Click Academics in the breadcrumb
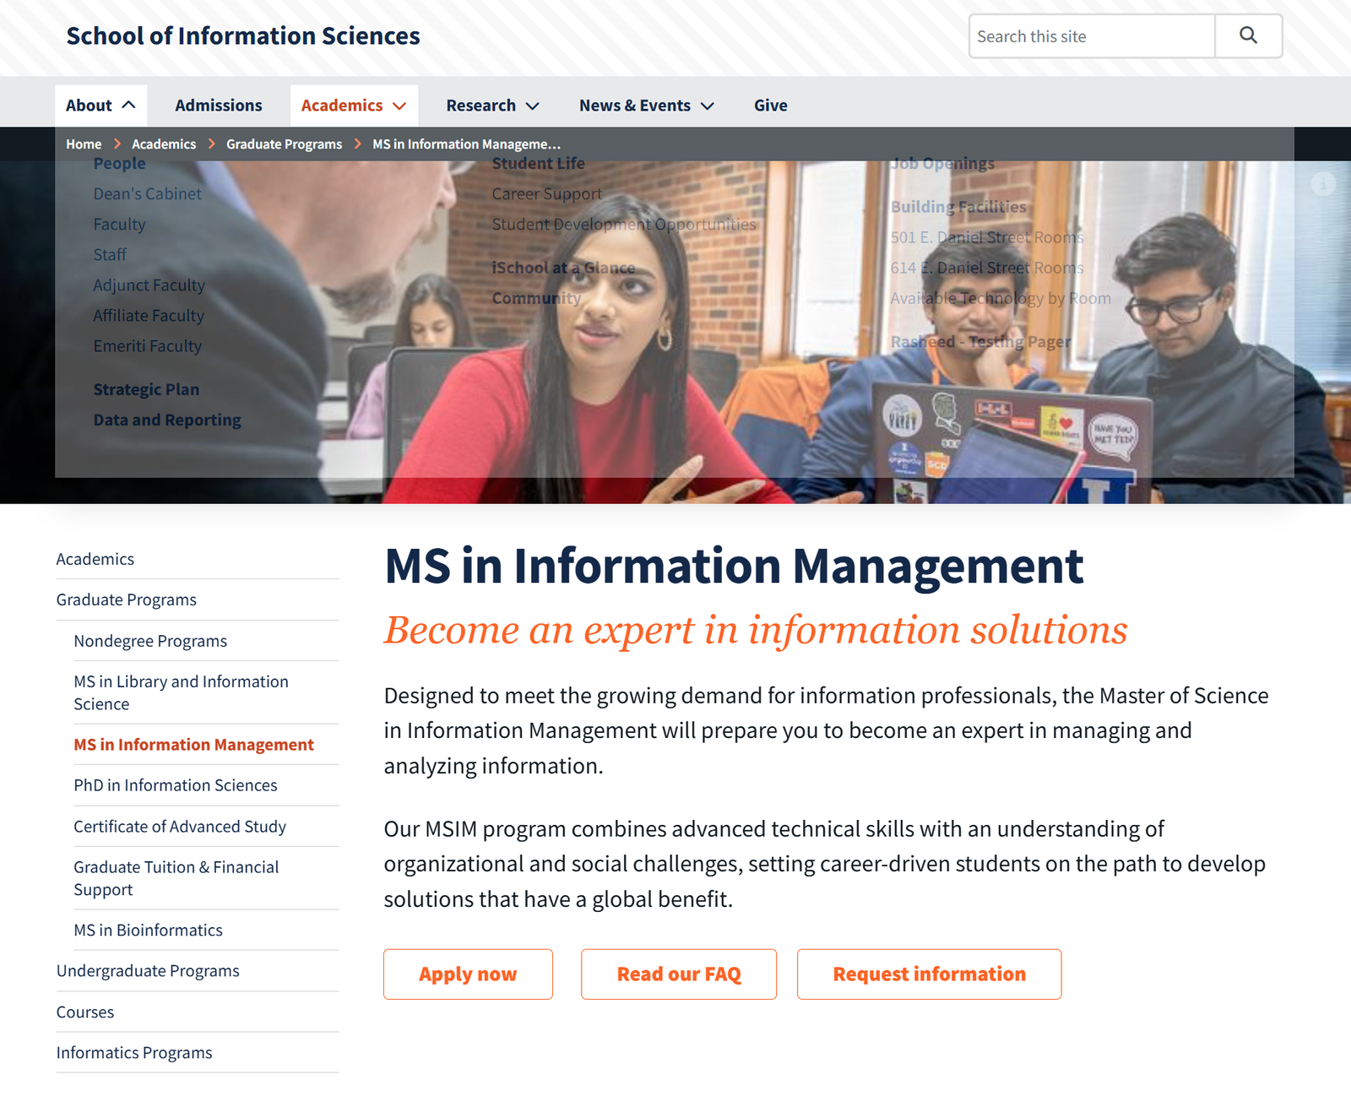The width and height of the screenshot is (1351, 1107). pos(164,144)
